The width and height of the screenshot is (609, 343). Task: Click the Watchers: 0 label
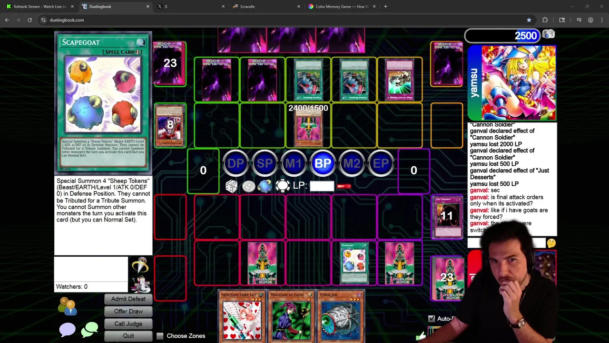pyautogui.click(x=72, y=287)
